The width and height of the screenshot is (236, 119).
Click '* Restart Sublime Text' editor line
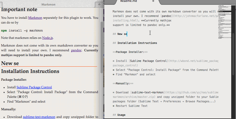click(x=130, y=106)
